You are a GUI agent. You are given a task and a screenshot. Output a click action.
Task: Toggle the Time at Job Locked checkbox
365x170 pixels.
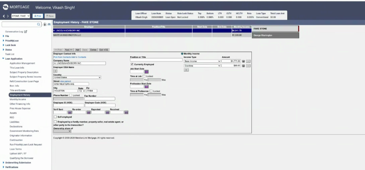point(144,76)
